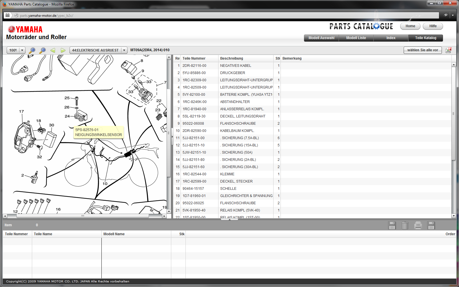This screenshot has width=459, height=287.
Task: Zoom in on the parts diagram
Action: (32, 50)
